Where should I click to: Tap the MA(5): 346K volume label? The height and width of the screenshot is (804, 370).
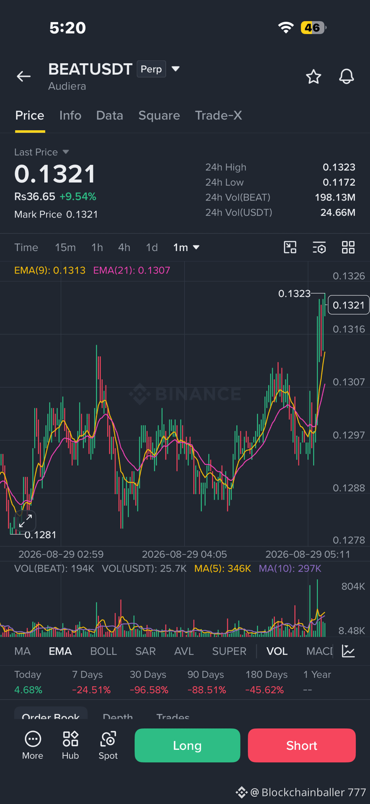tap(223, 569)
